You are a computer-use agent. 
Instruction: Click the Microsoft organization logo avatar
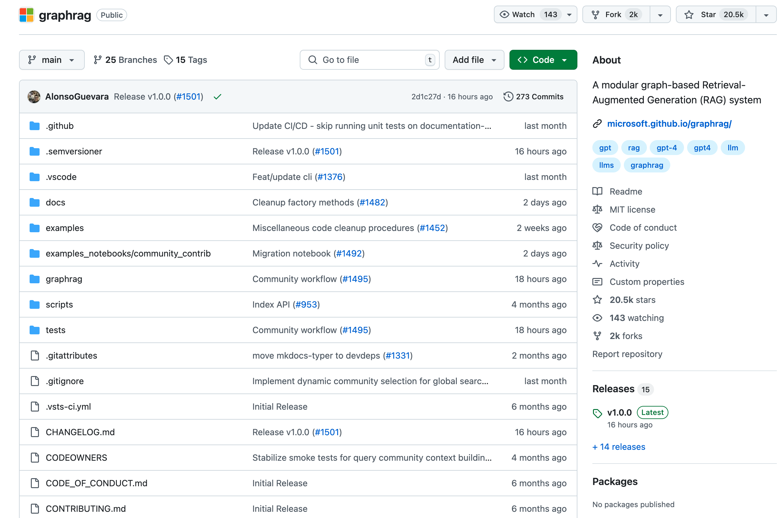[26, 15]
